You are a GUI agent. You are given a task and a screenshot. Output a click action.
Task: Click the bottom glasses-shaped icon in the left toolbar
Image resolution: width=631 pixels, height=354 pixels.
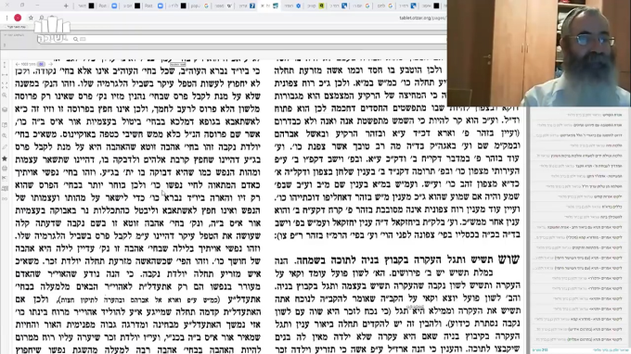click(x=5, y=198)
